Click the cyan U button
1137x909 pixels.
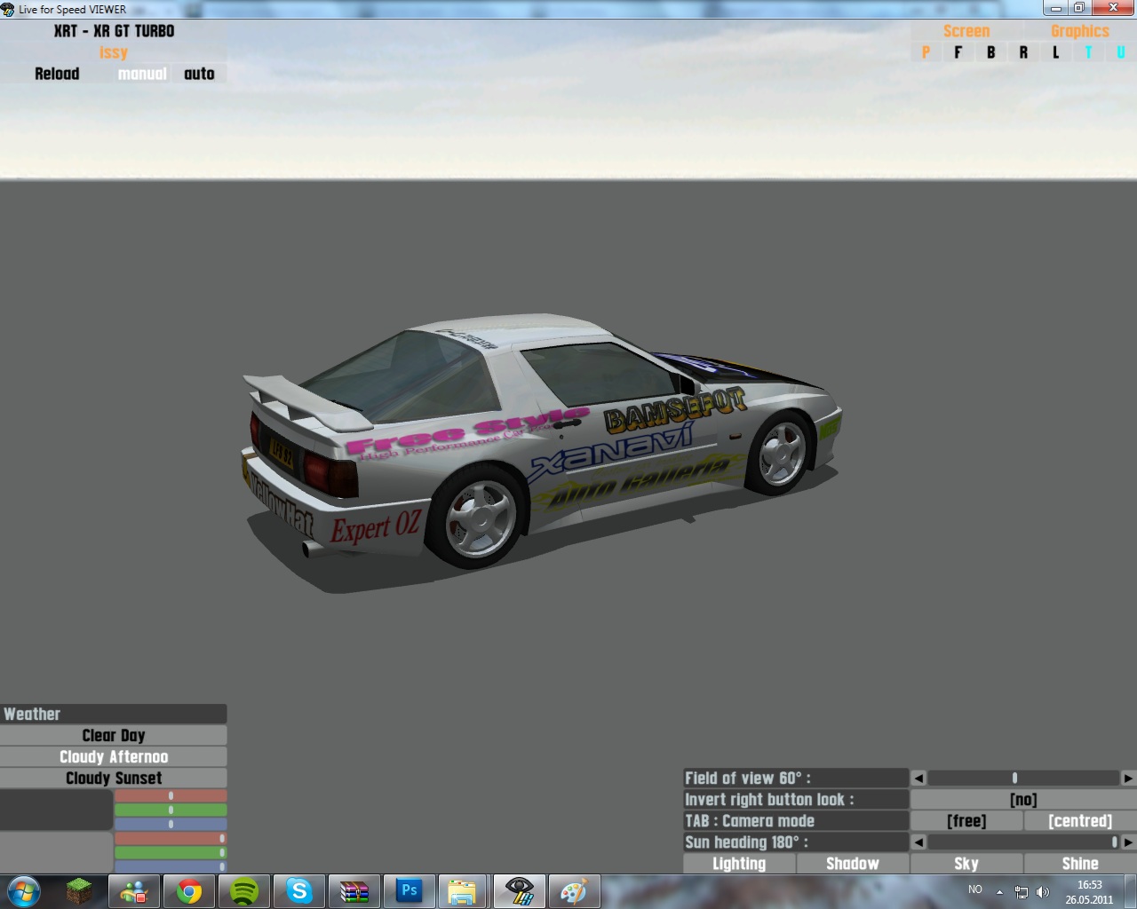(x=1120, y=52)
